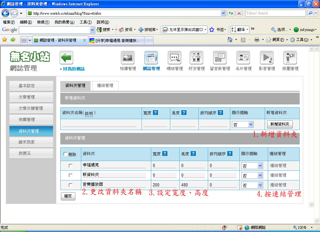
Task: Click the width field for 音樂播放器
Action: tap(164, 185)
